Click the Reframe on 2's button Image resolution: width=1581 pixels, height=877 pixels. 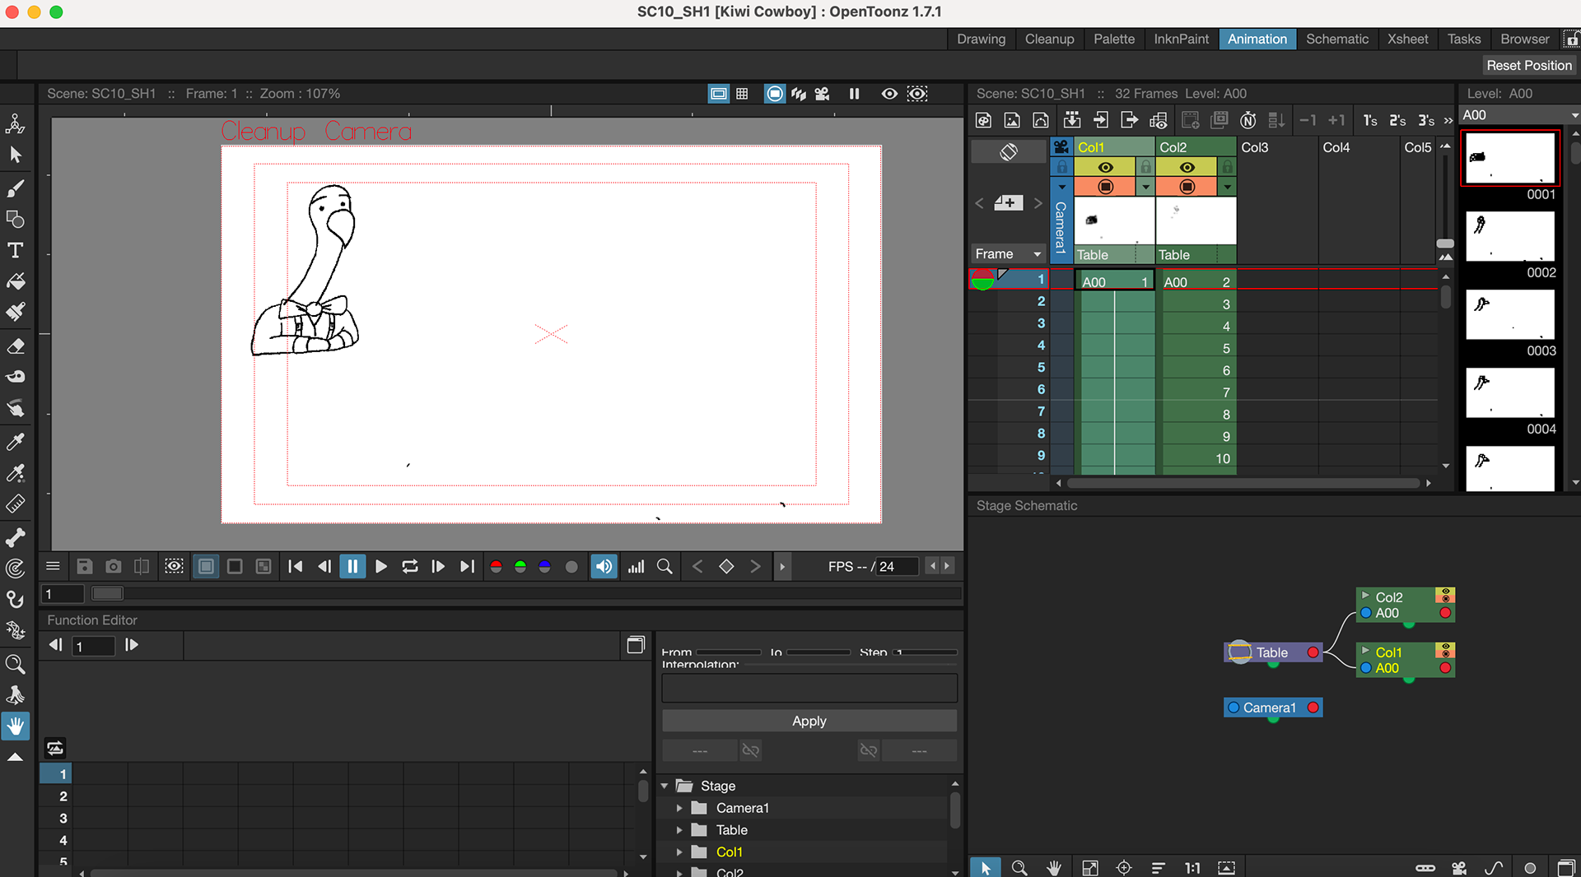click(x=1397, y=120)
